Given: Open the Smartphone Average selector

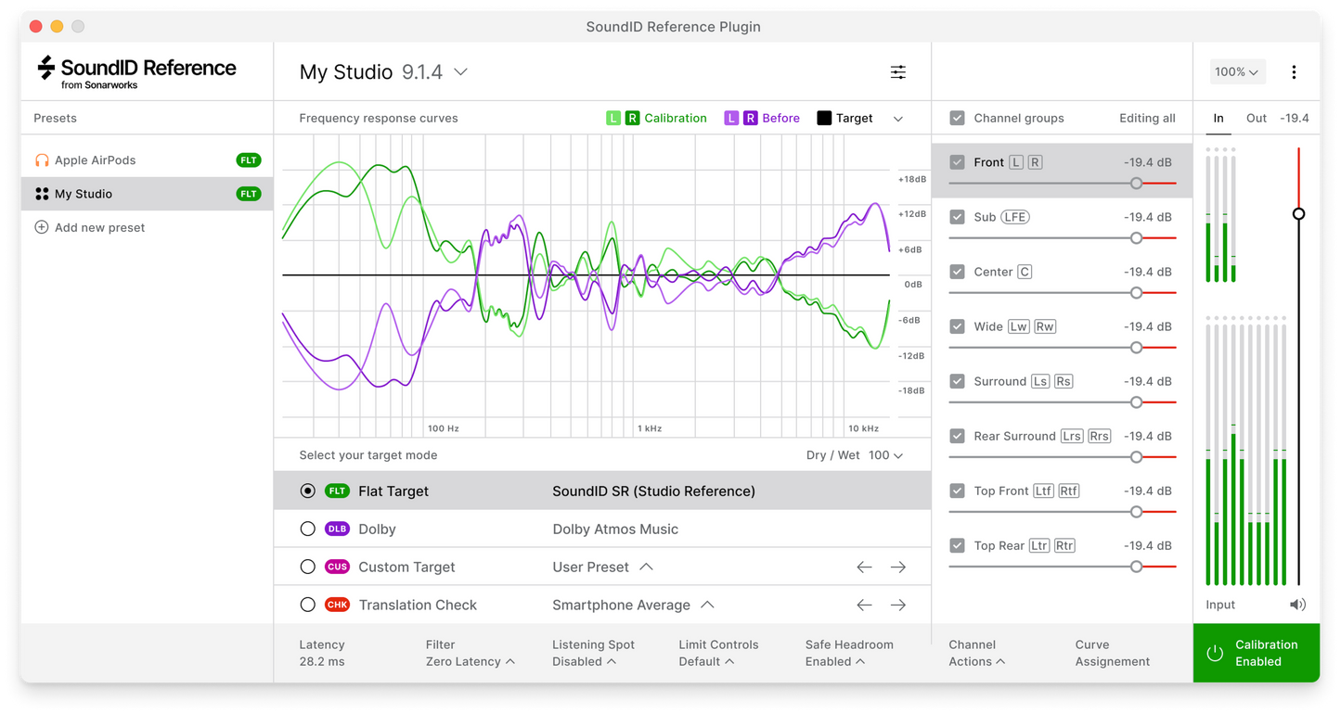Looking at the screenshot, I should [x=633, y=605].
